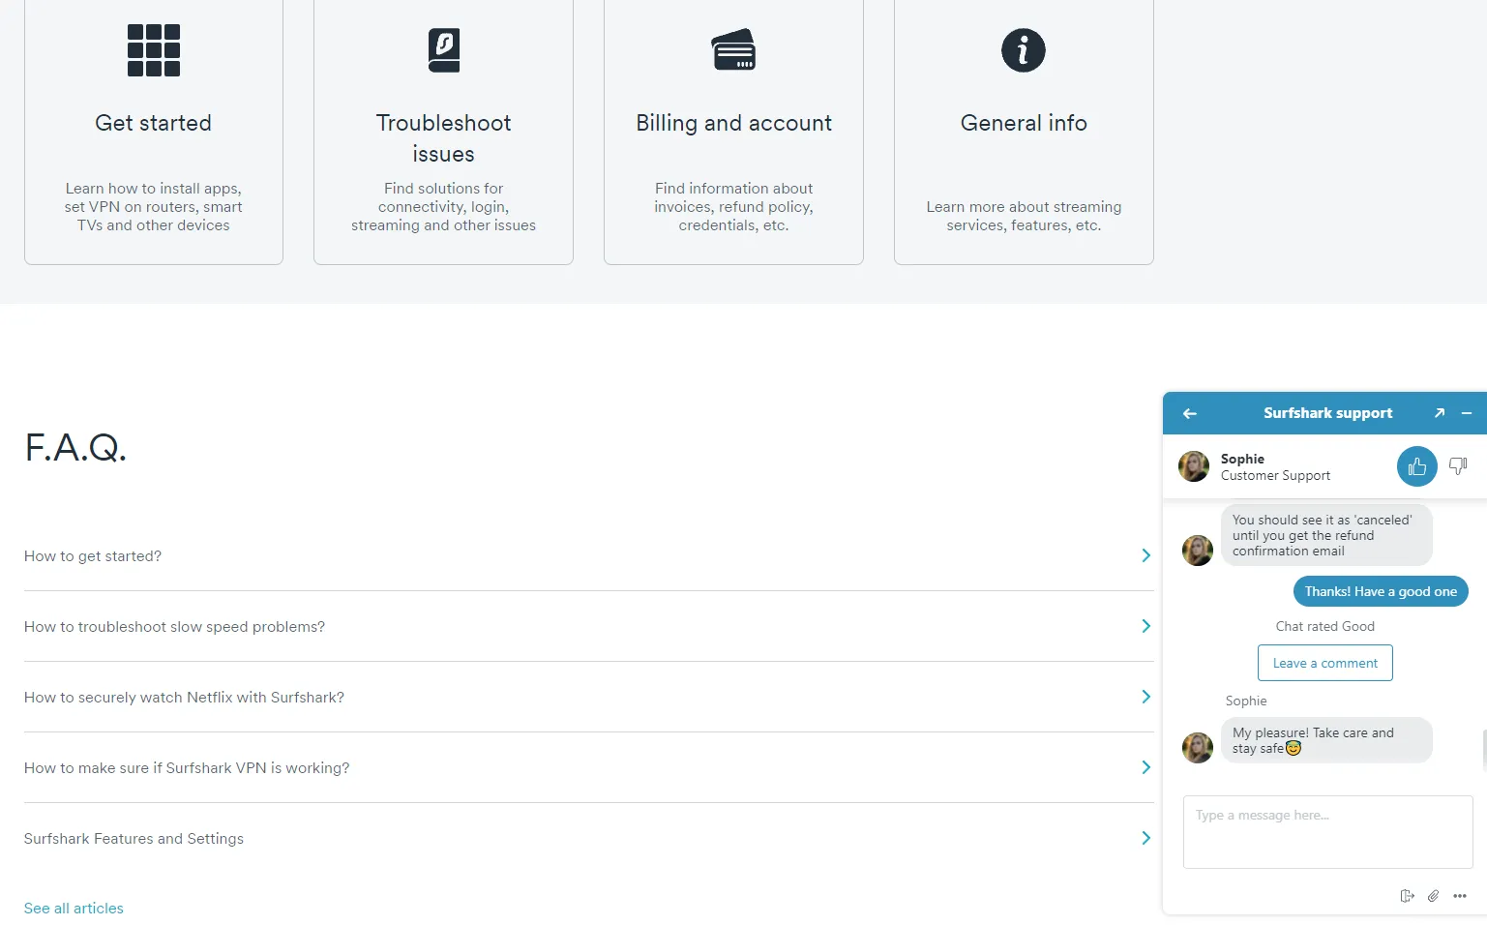Click 'Learn more about streaming services' description
The image size is (1487, 925).
pos(1024,216)
